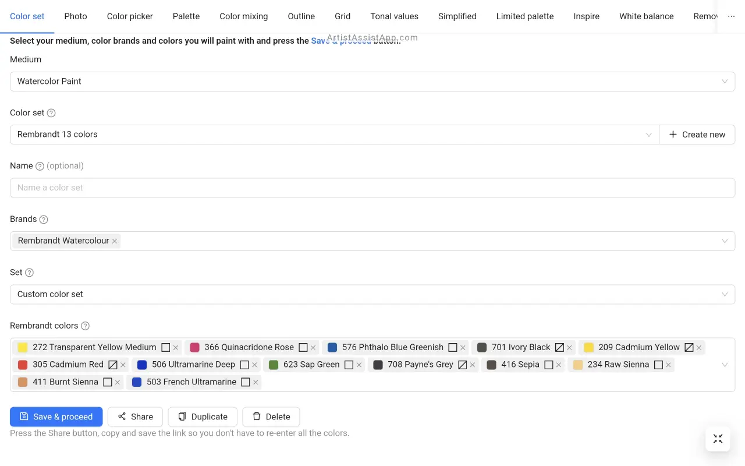Duplicate the current color set

[203, 416]
